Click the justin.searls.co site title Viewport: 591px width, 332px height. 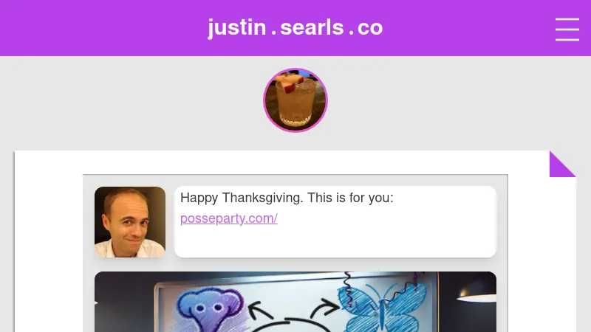click(x=295, y=27)
